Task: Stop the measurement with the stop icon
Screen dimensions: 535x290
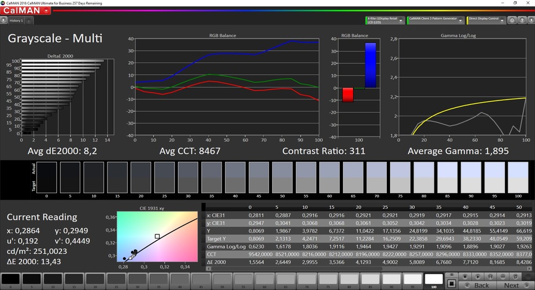Action: [465, 277]
